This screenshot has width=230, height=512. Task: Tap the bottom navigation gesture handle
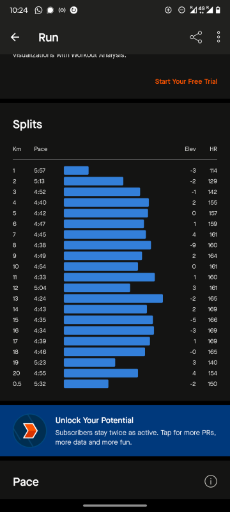115,506
